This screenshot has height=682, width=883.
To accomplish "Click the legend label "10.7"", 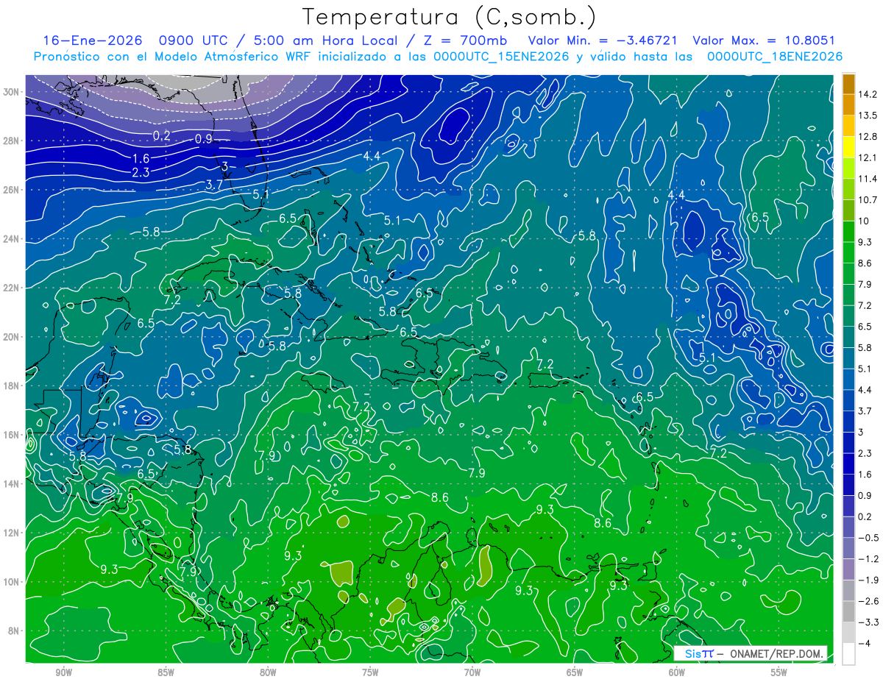I will pyautogui.click(x=867, y=200).
